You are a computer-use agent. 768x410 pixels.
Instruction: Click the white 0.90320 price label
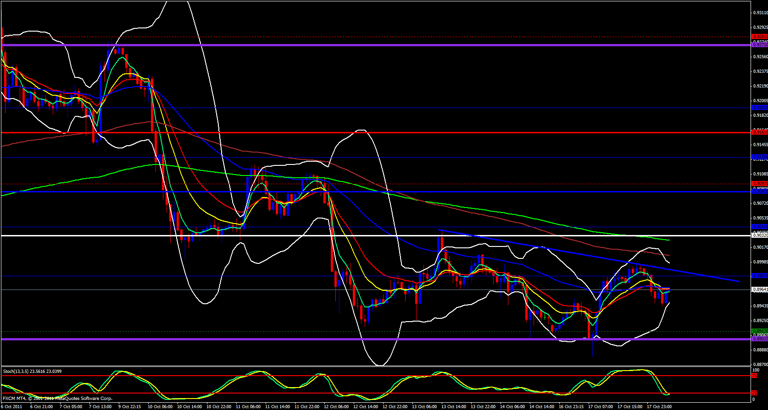760,235
